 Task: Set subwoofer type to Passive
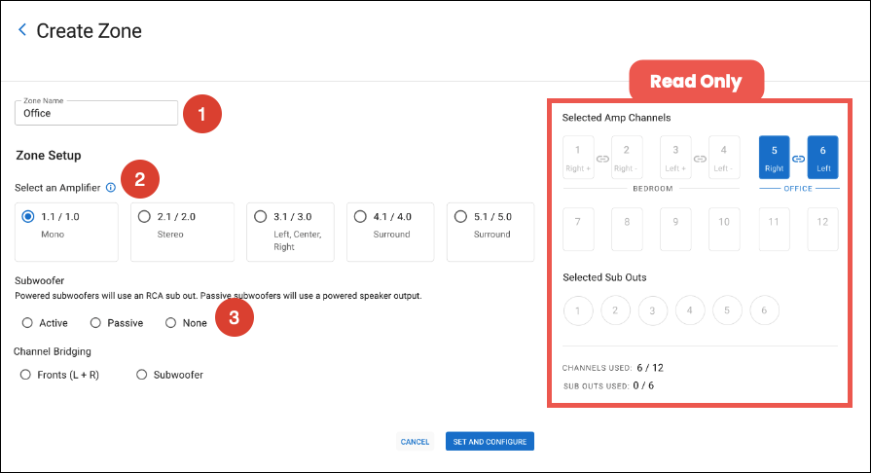pos(95,323)
